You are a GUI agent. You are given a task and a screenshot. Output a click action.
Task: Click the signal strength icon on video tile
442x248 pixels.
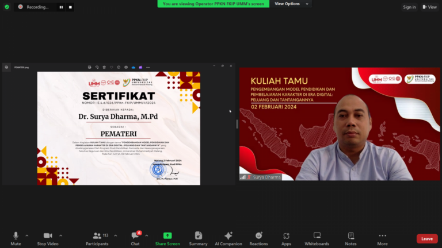click(x=243, y=177)
